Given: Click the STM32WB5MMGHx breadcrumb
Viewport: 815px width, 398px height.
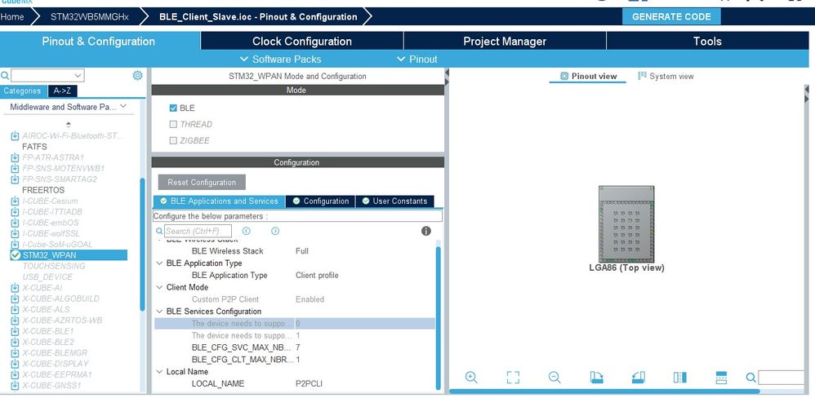Looking at the screenshot, I should pos(89,16).
